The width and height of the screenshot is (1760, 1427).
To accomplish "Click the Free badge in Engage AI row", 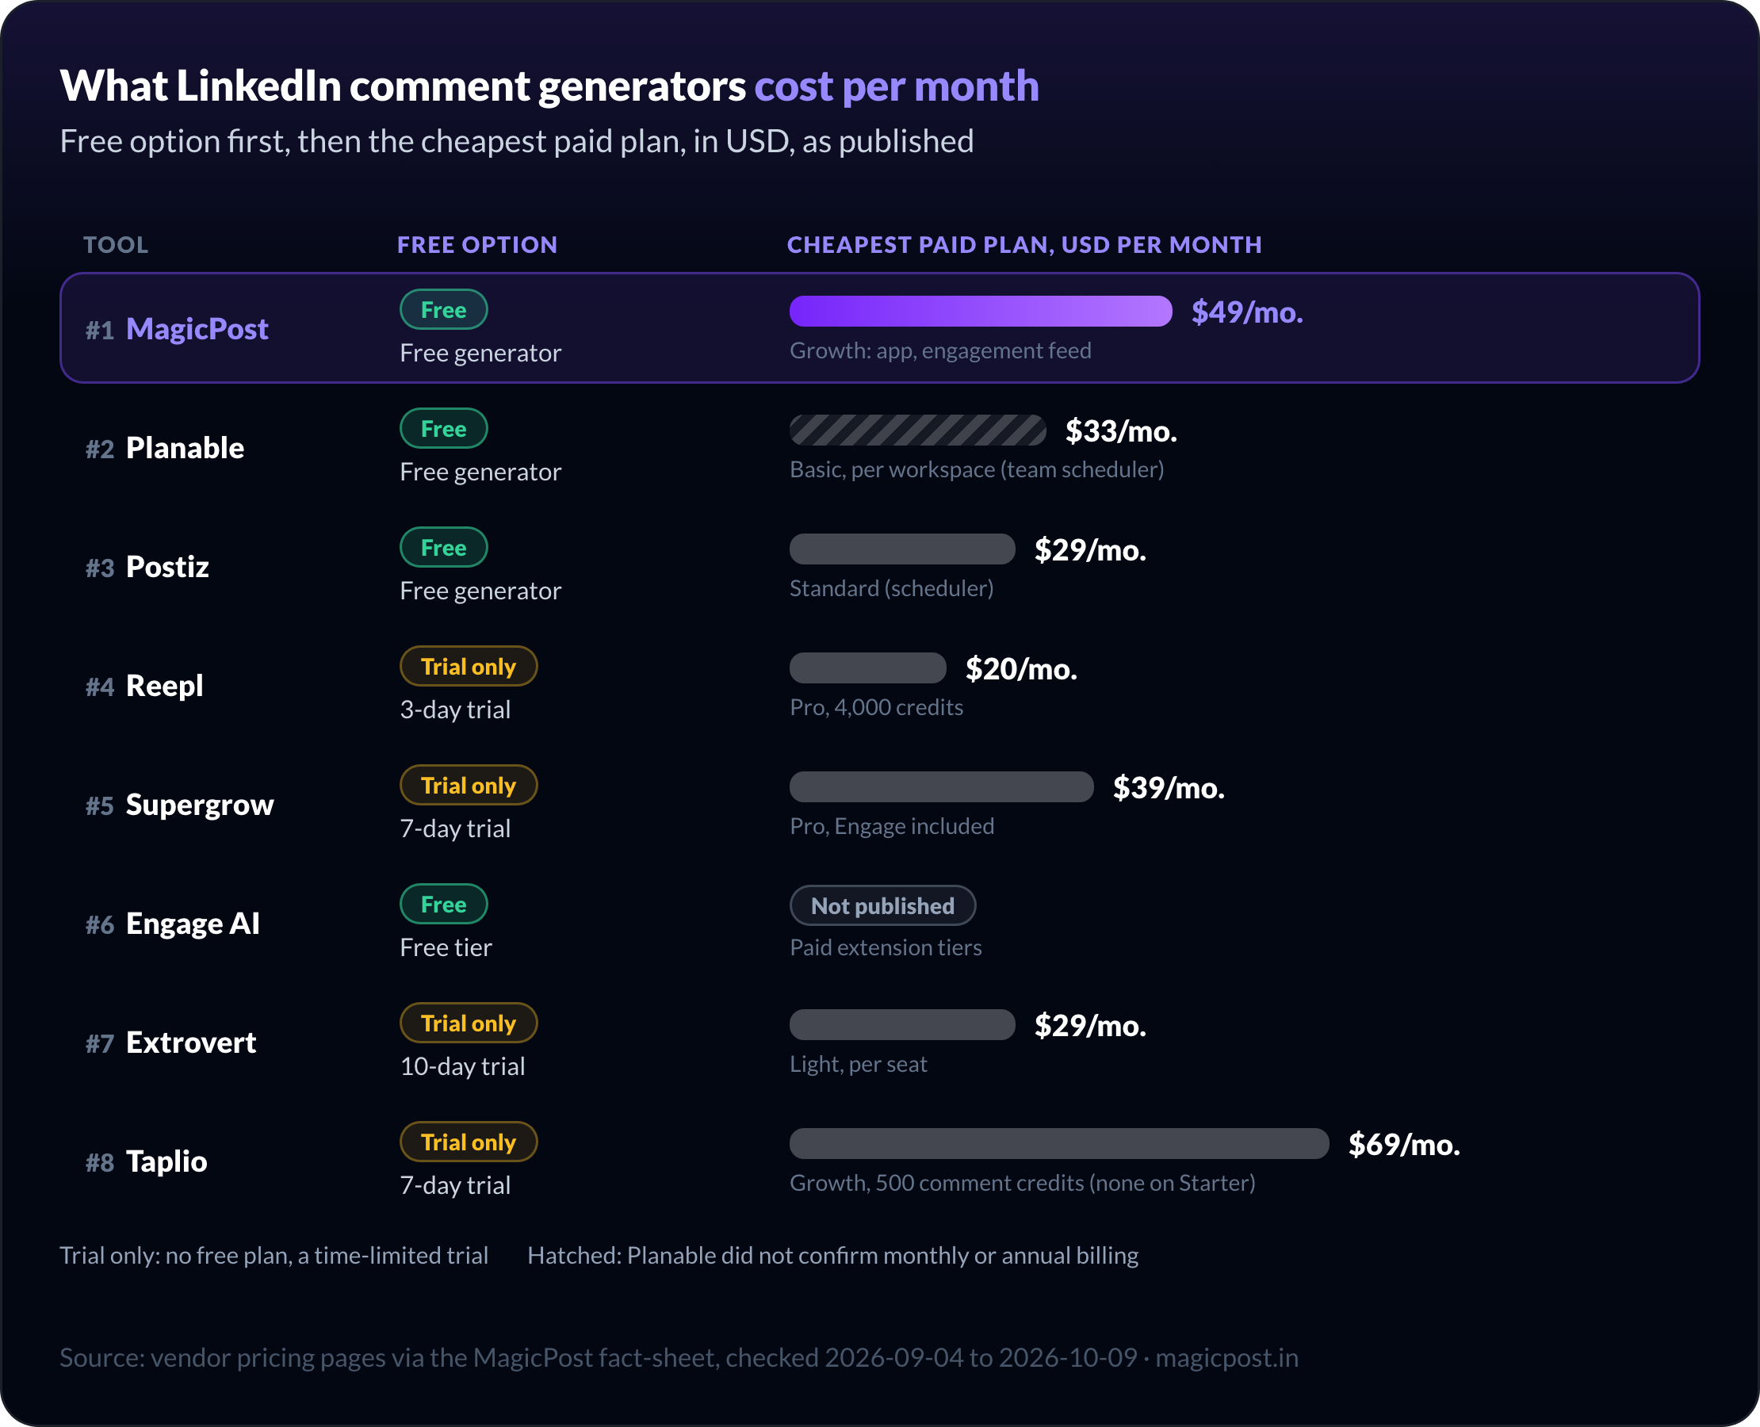I will tap(444, 905).
